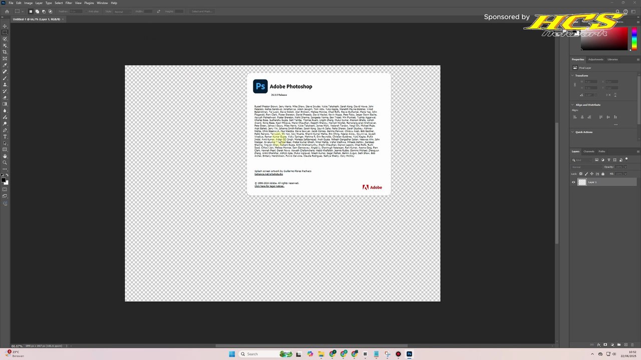The height and width of the screenshot is (360, 641).
Task: Open the Image menu
Action: [x=28, y=3]
